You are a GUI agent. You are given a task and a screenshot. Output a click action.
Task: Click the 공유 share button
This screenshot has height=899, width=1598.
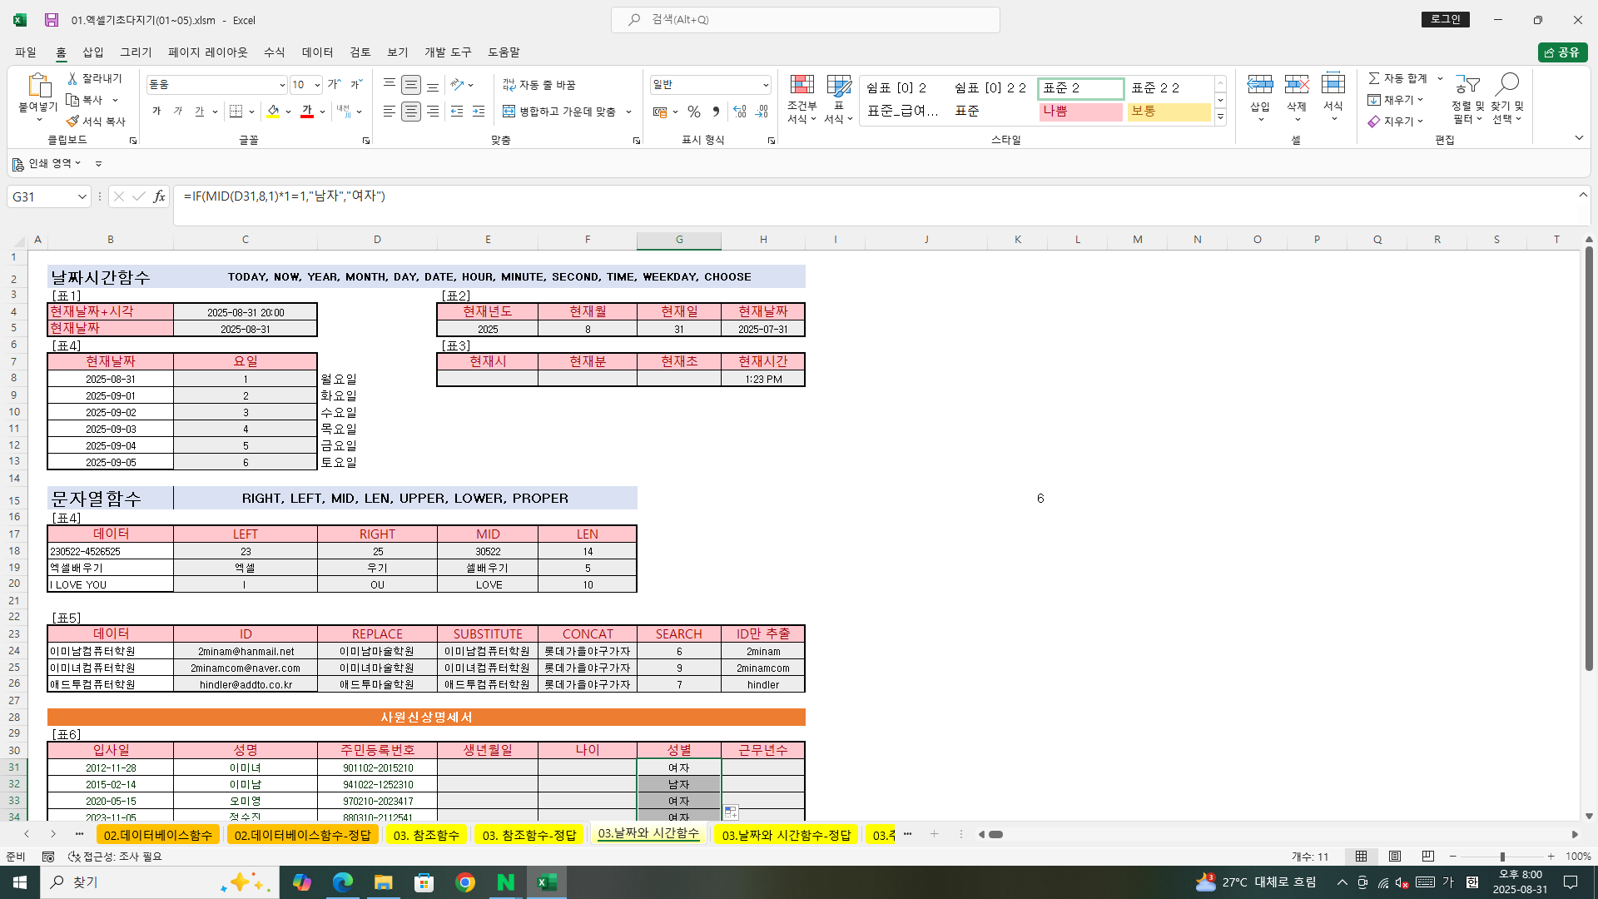[1562, 52]
